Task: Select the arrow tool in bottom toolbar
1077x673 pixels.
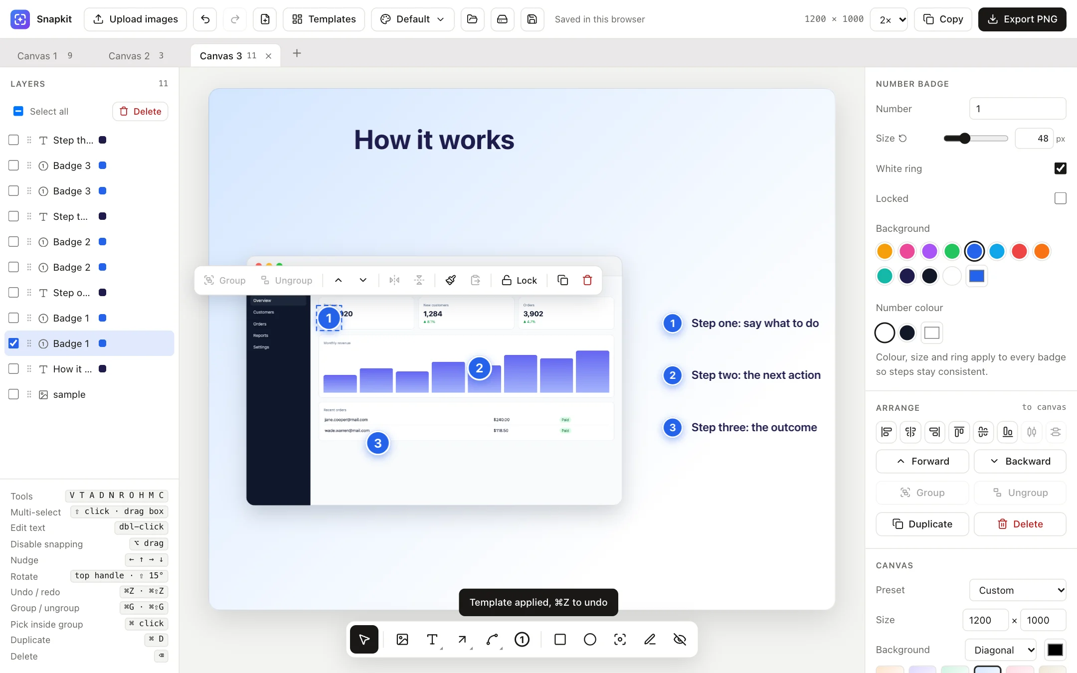Action: [462, 639]
